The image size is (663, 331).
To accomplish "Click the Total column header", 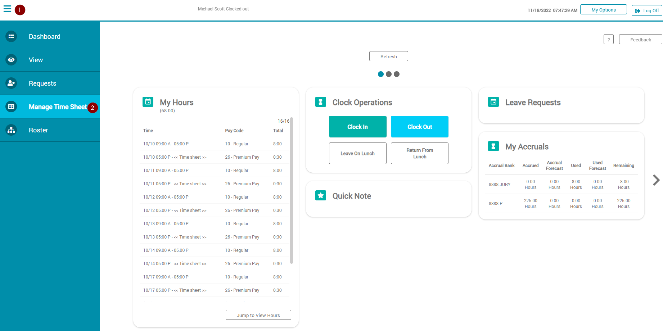I will [x=278, y=131].
